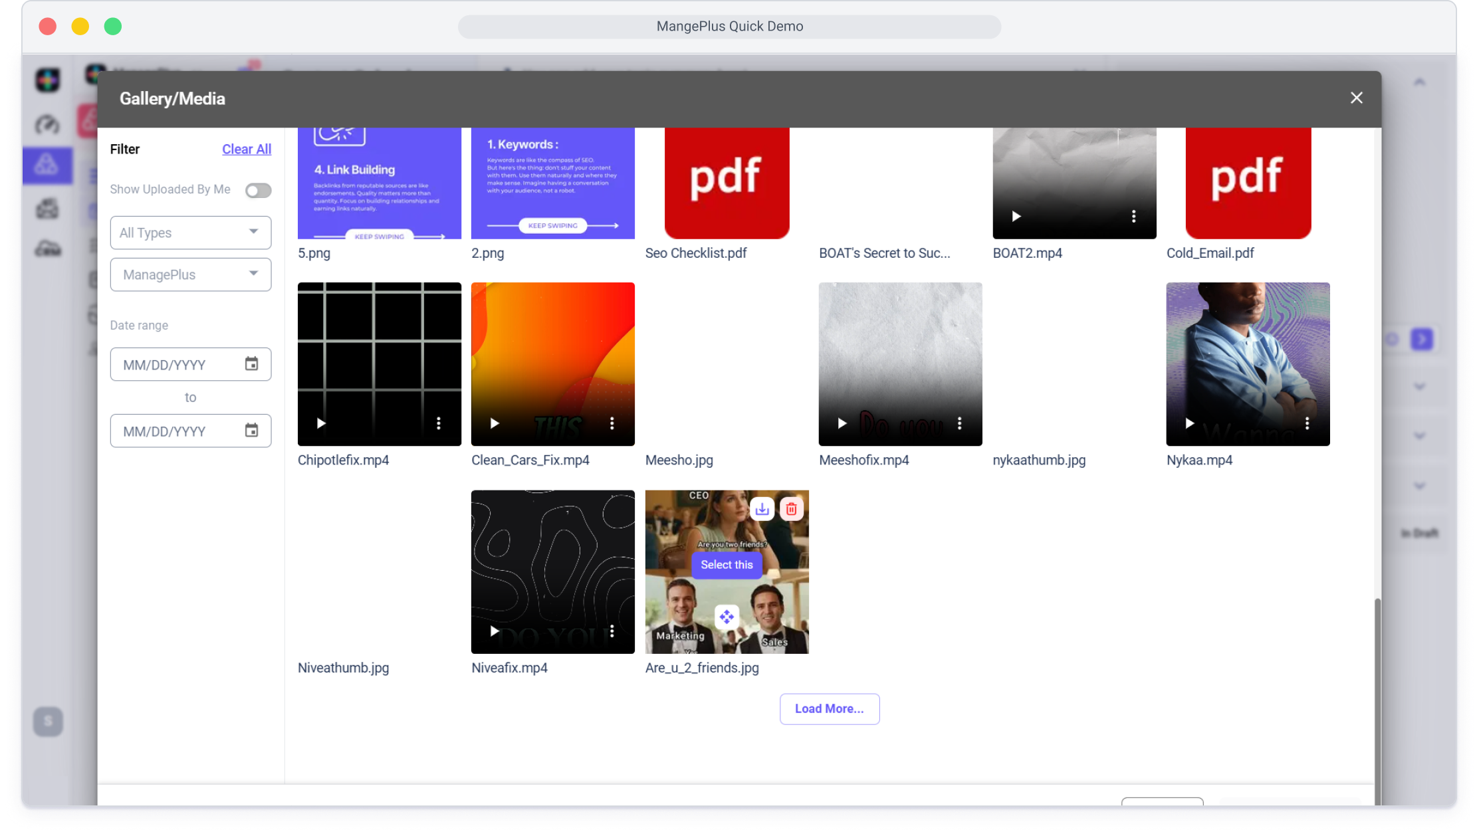Screen dimensions: 1477x832
Task: Click the Select this button
Action: (727, 565)
